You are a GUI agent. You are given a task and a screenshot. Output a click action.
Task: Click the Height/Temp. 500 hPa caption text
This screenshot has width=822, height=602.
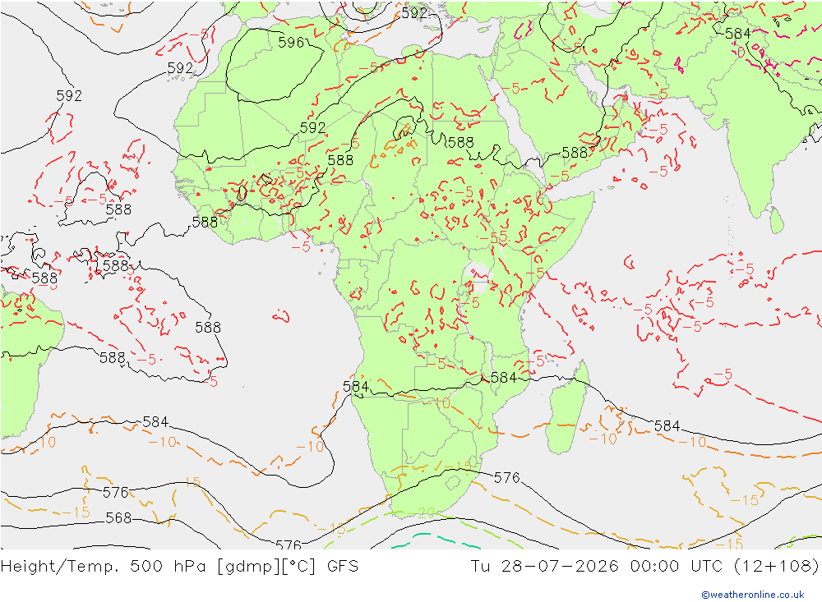click(104, 567)
